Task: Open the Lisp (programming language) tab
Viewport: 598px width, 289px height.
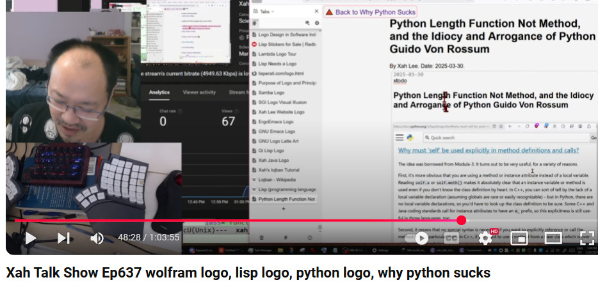Action: coord(284,189)
